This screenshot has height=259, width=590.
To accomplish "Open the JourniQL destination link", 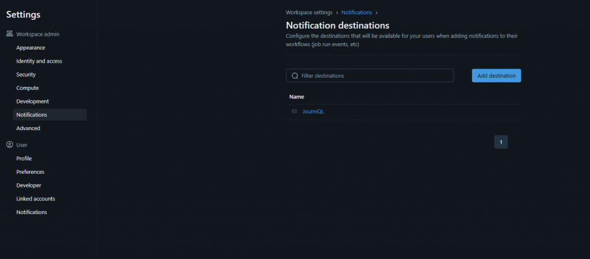I will click(x=313, y=112).
